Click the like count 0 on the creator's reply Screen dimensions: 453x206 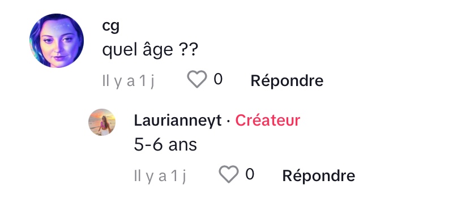pyautogui.click(x=250, y=174)
